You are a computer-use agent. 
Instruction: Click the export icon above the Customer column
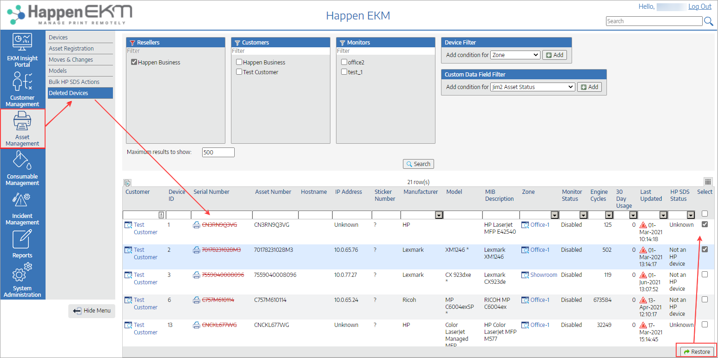[x=127, y=183]
